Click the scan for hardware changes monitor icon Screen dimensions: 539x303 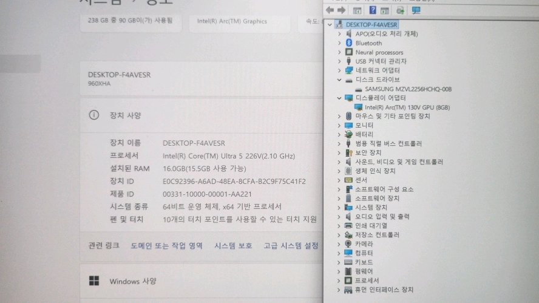click(416, 10)
